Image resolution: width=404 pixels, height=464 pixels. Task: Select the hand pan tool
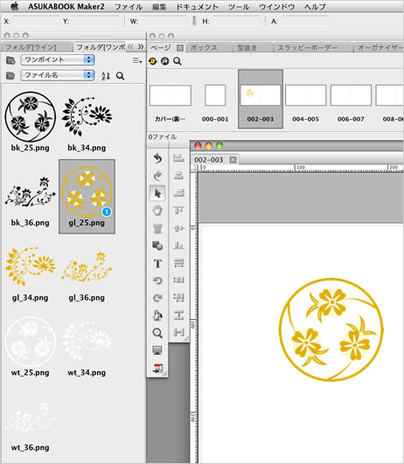pos(157,211)
